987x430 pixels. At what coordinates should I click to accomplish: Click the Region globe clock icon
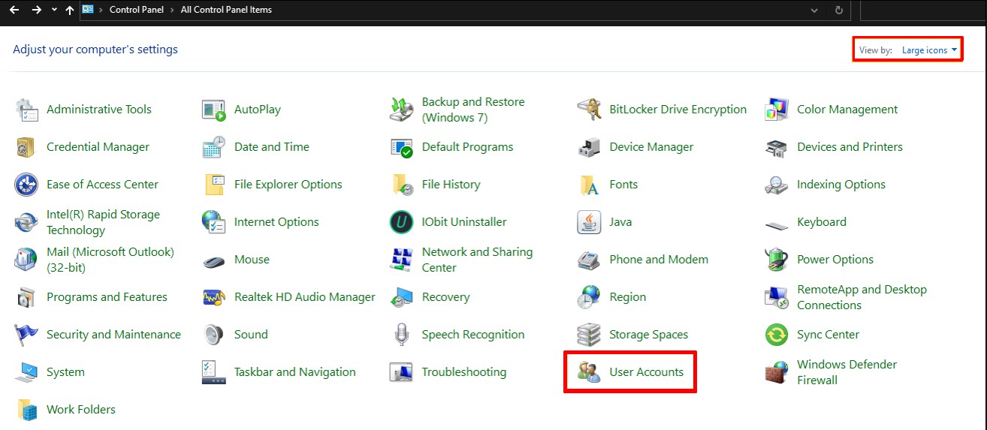tap(589, 297)
